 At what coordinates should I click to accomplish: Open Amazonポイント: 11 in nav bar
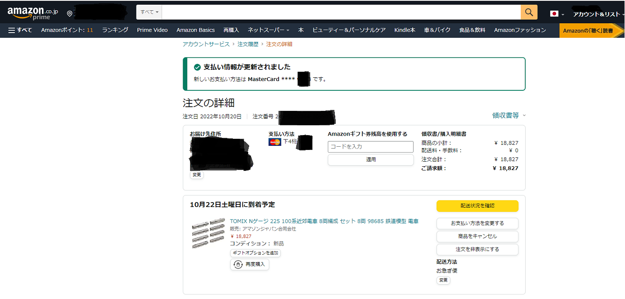(x=67, y=30)
